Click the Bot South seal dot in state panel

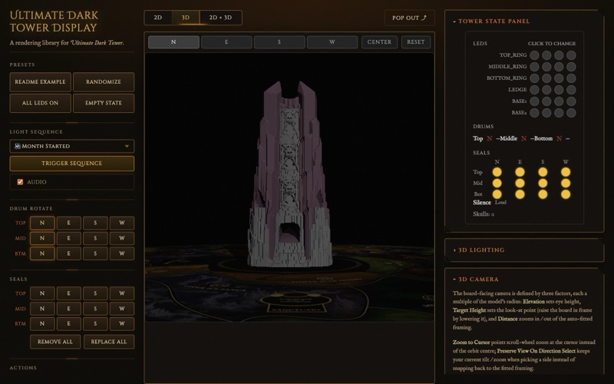click(x=543, y=194)
